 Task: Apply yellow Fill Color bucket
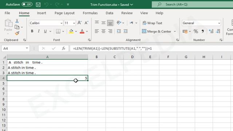coord(71,31)
